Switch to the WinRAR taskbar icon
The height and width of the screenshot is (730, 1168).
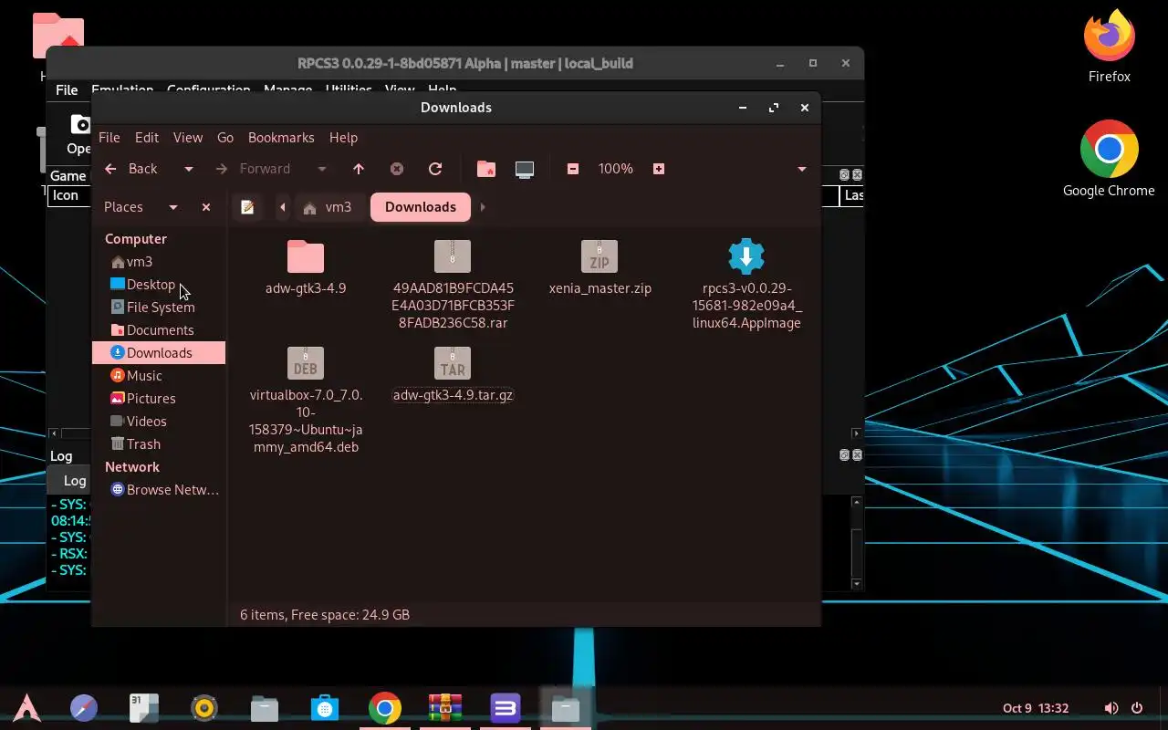445,708
